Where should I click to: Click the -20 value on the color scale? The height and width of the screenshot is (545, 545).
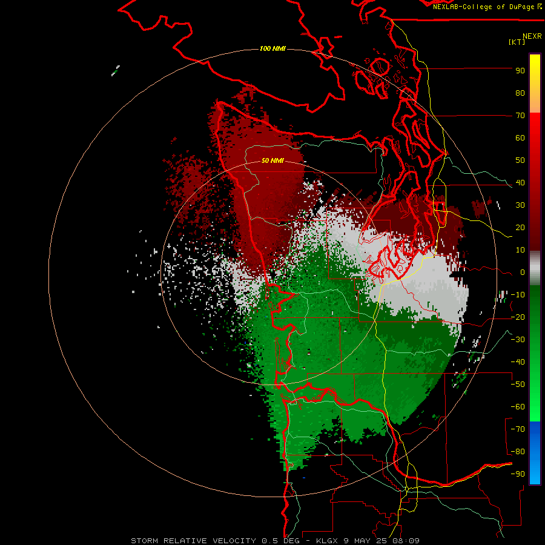pos(518,317)
